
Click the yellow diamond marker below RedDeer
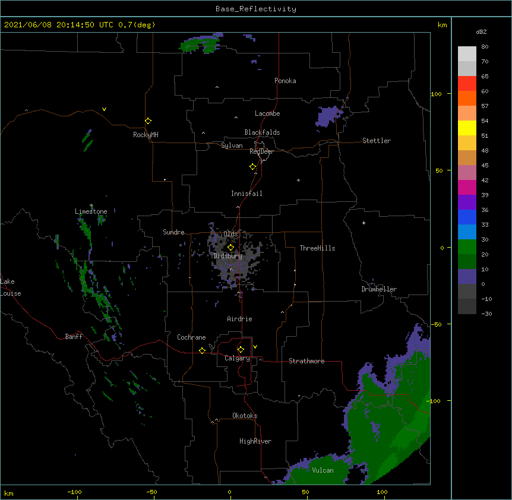tap(252, 167)
